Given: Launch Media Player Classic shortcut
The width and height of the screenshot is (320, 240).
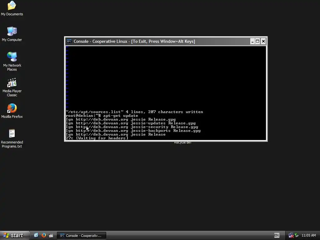Looking at the screenshot, I should point(12,87).
